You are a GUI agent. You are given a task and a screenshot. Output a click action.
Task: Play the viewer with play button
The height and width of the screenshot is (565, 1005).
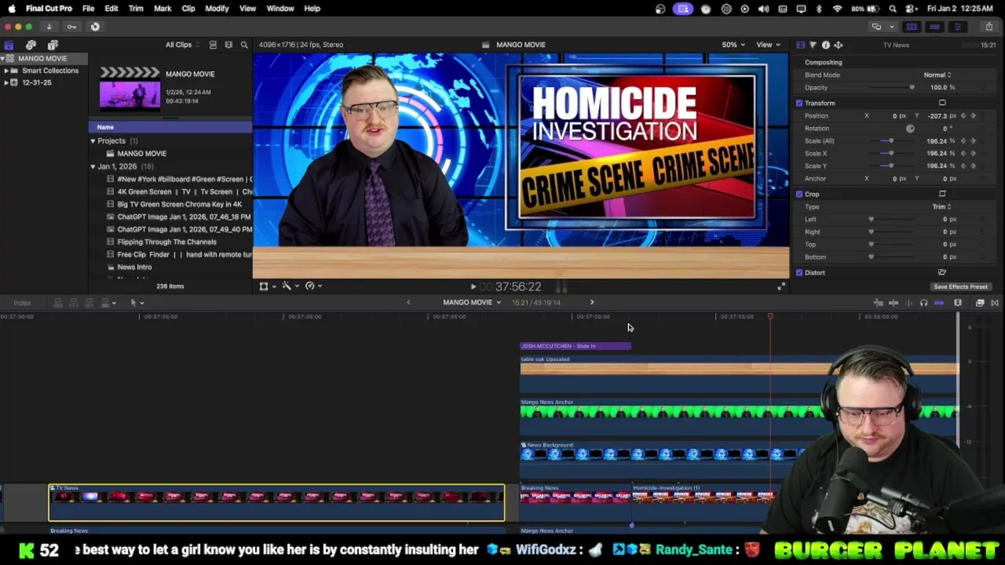pos(473,287)
